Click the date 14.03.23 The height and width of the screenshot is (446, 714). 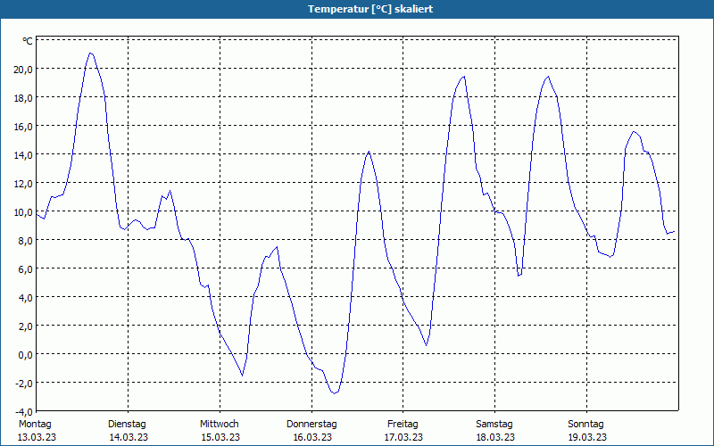tap(129, 437)
